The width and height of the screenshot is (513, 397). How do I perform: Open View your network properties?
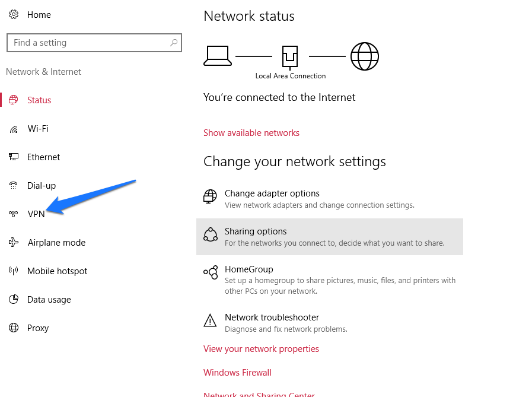coord(261,349)
